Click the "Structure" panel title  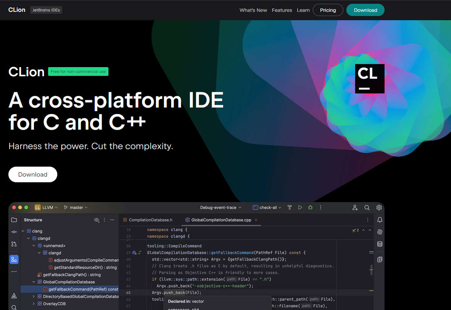(33, 220)
